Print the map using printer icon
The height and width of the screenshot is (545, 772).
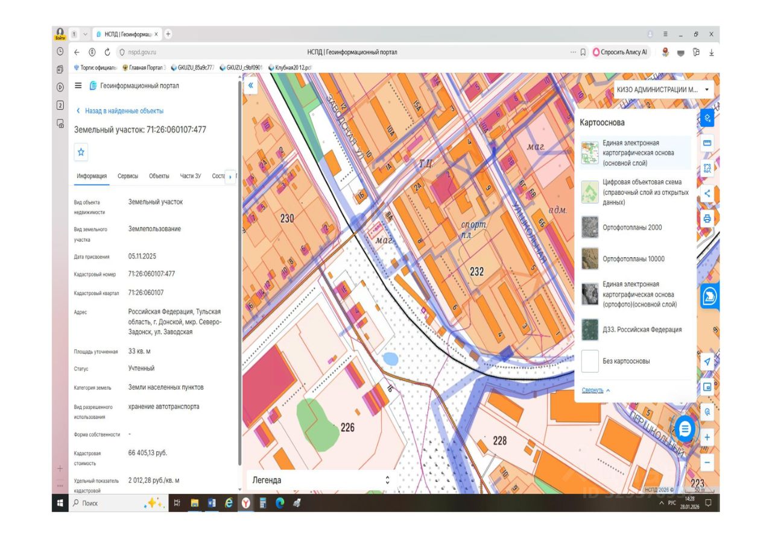707,218
